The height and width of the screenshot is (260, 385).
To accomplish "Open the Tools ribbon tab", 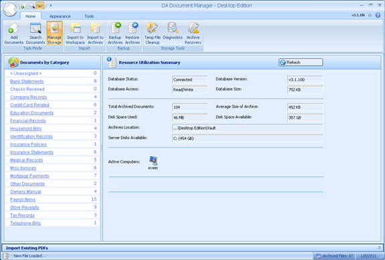I will pyautogui.click(x=89, y=16).
